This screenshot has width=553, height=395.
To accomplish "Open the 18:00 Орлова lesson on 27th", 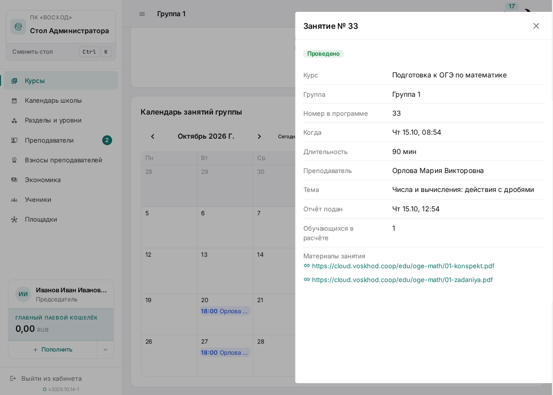I will [225, 353].
